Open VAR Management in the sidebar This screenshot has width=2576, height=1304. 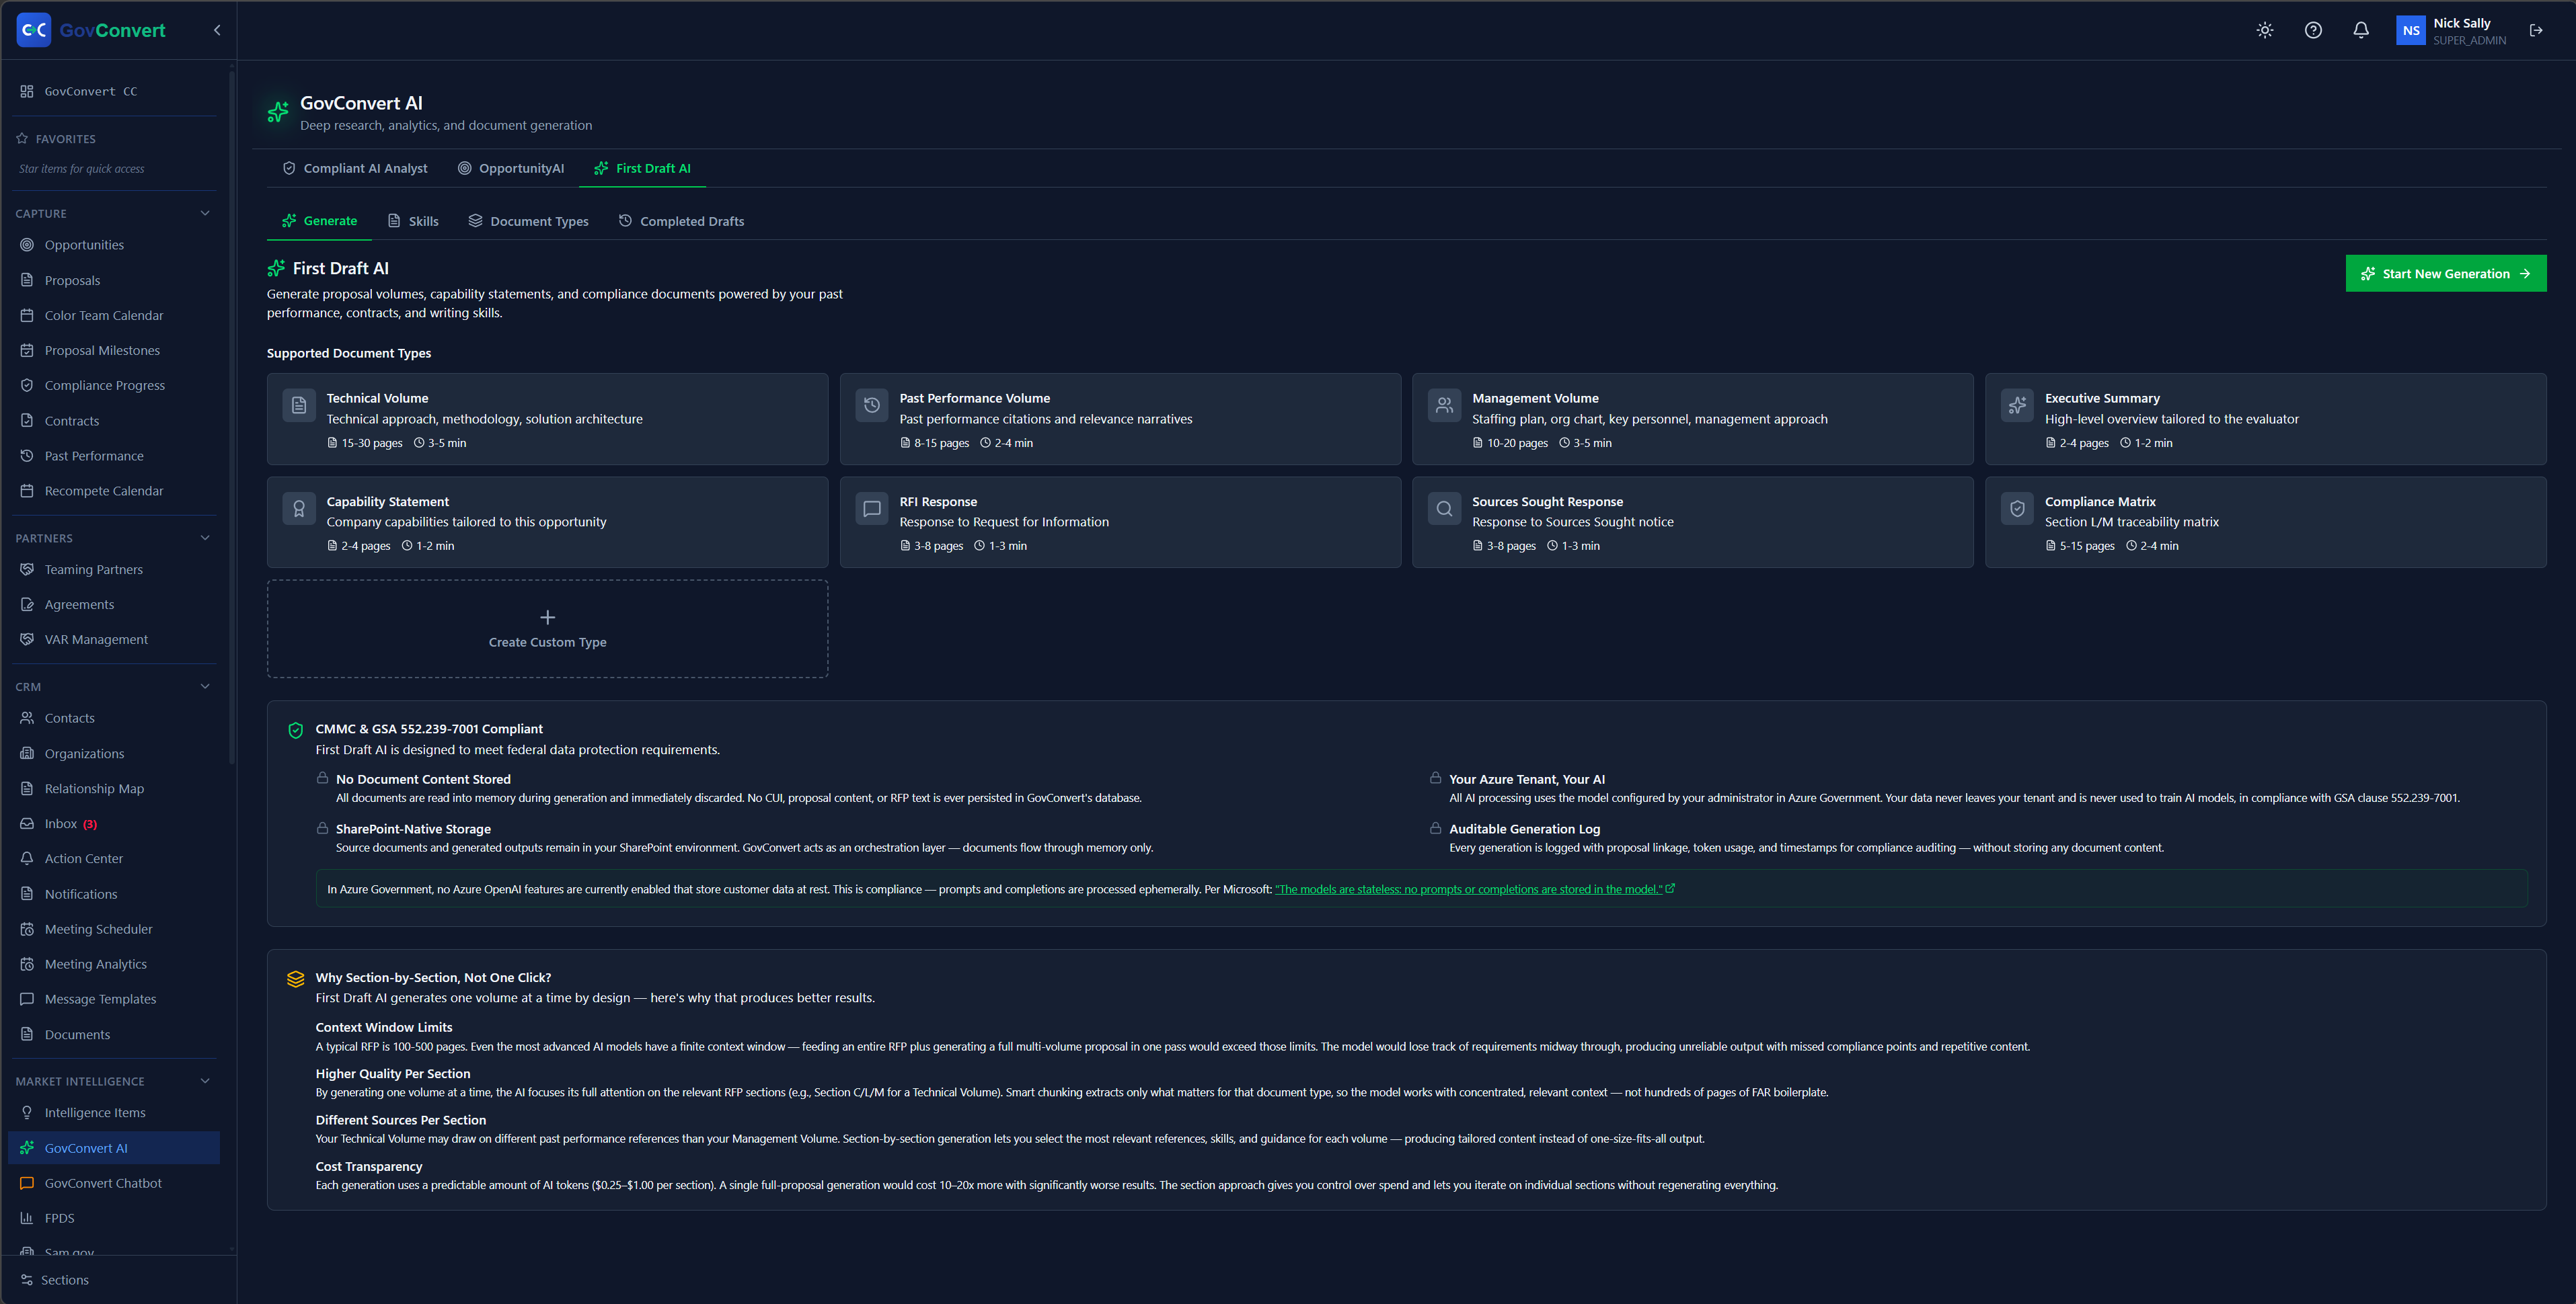[114, 639]
